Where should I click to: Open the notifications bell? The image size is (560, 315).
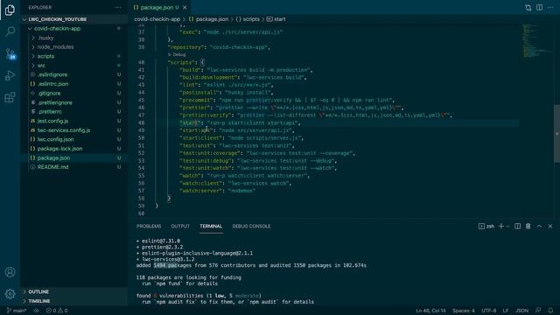tap(550, 311)
